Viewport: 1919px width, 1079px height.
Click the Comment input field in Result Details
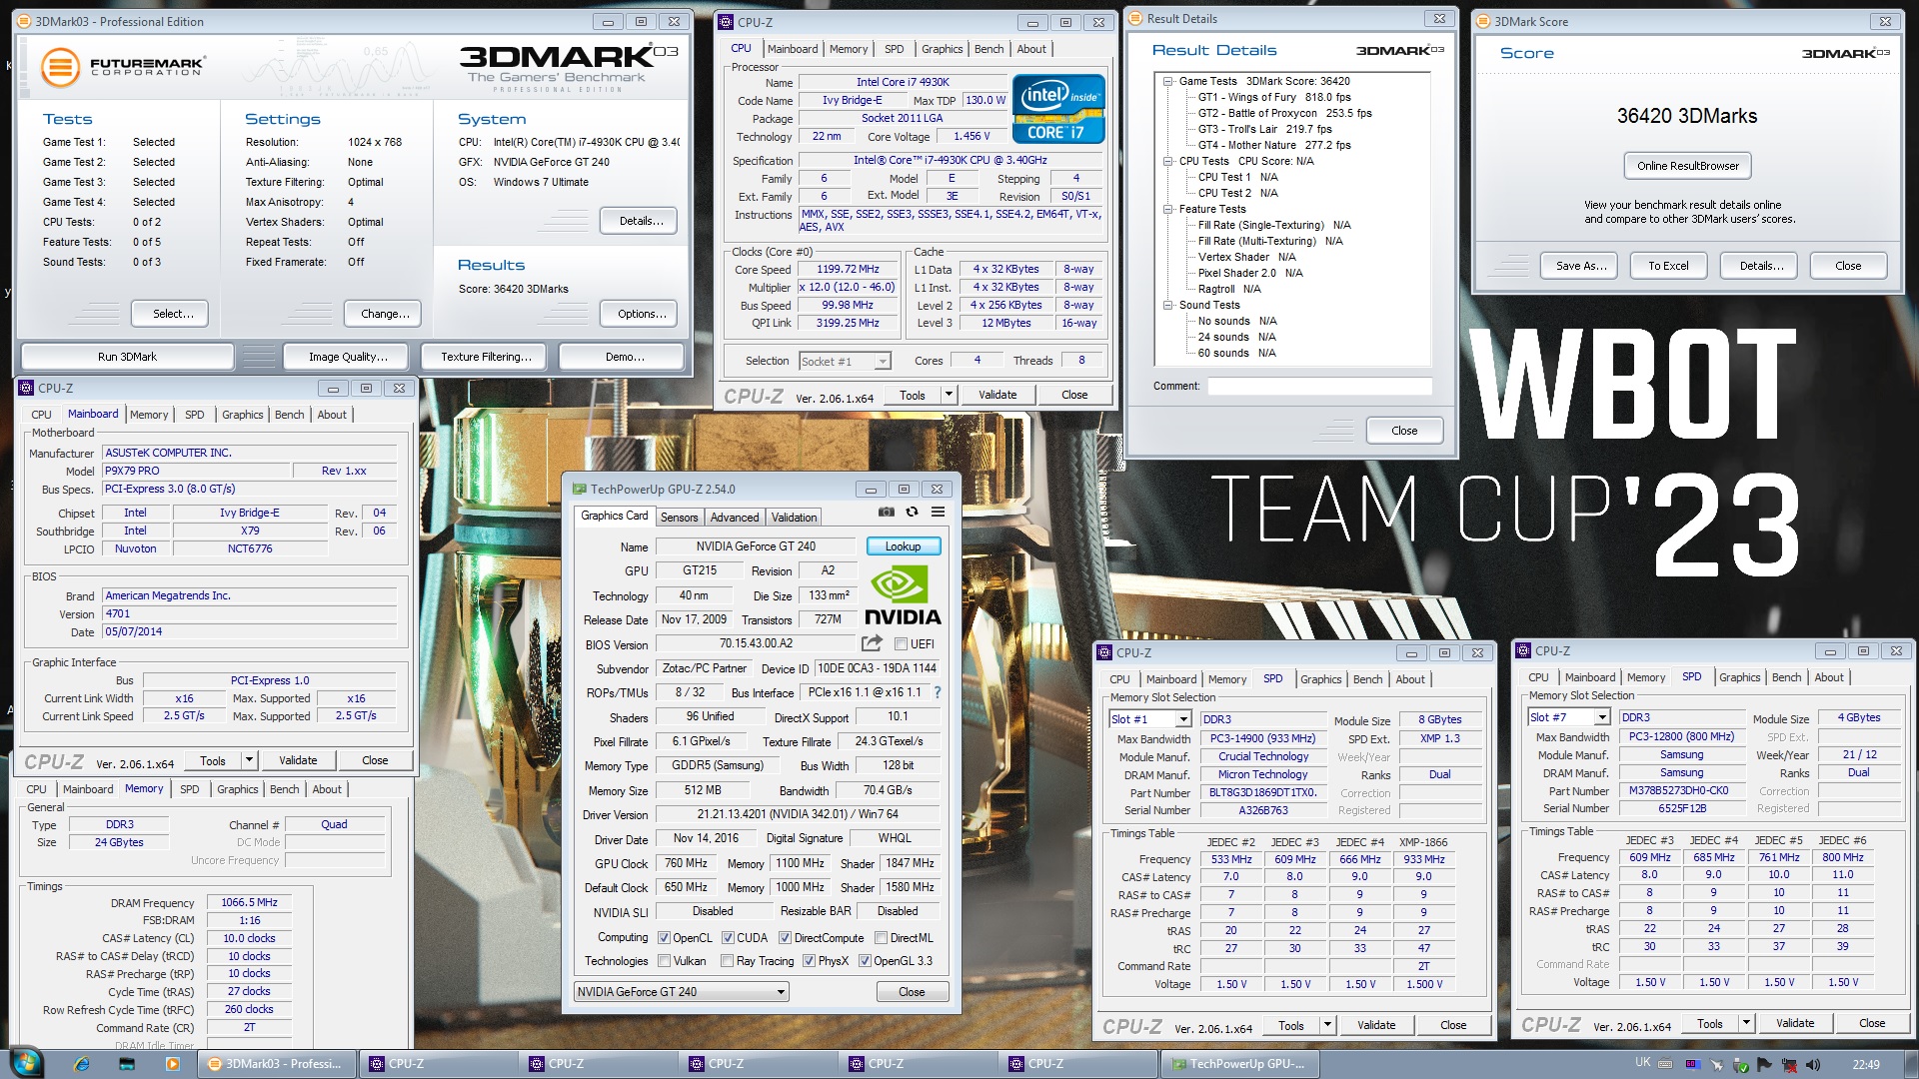[x=1318, y=386]
